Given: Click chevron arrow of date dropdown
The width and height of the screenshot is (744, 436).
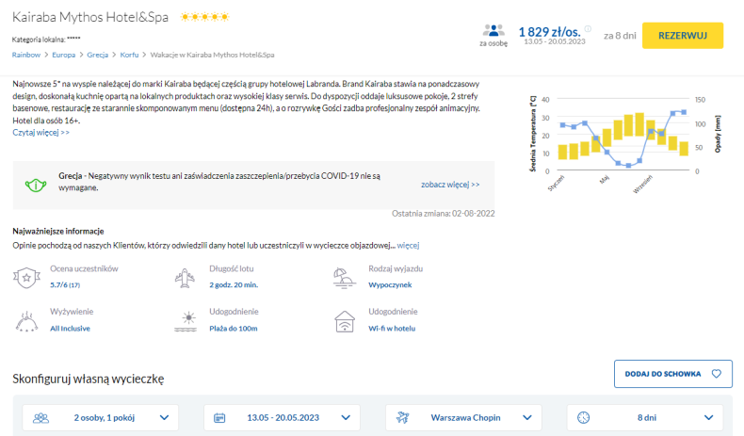Looking at the screenshot, I should tap(346, 417).
